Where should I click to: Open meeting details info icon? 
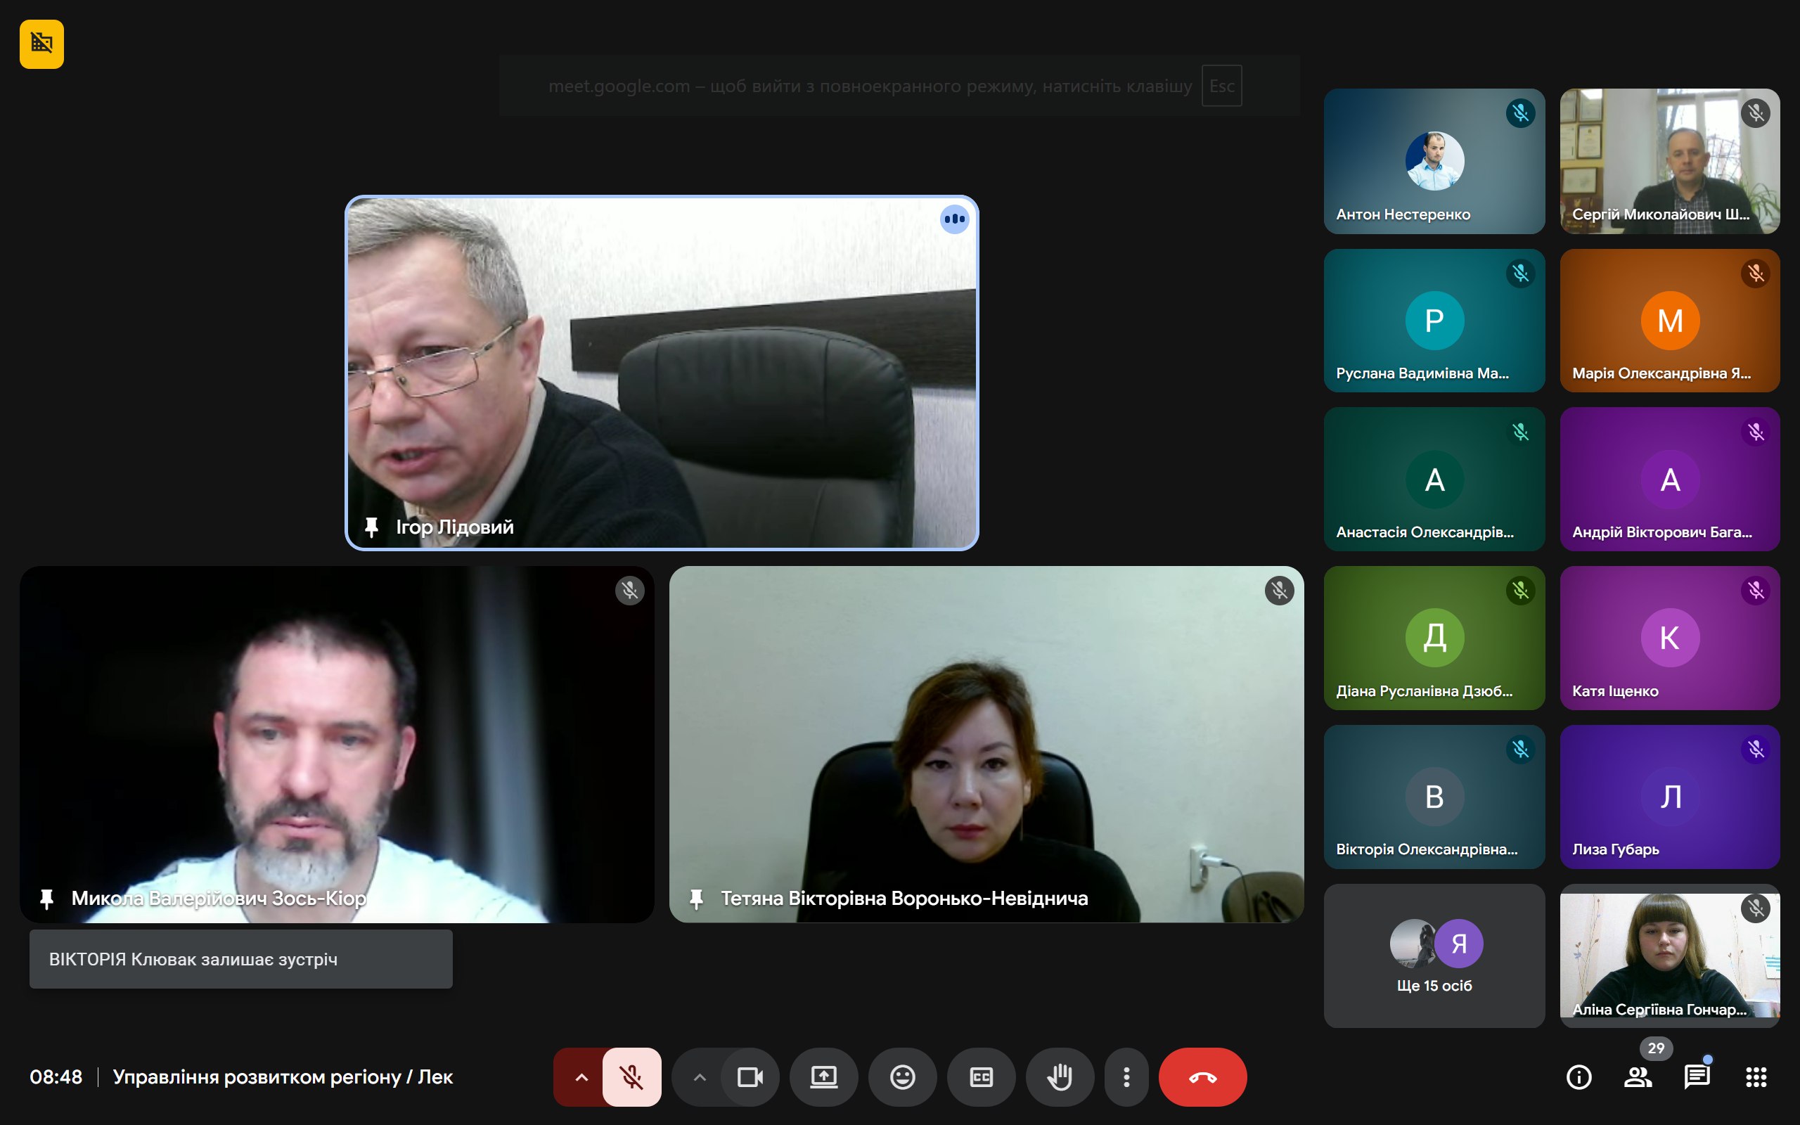coord(1579,1076)
